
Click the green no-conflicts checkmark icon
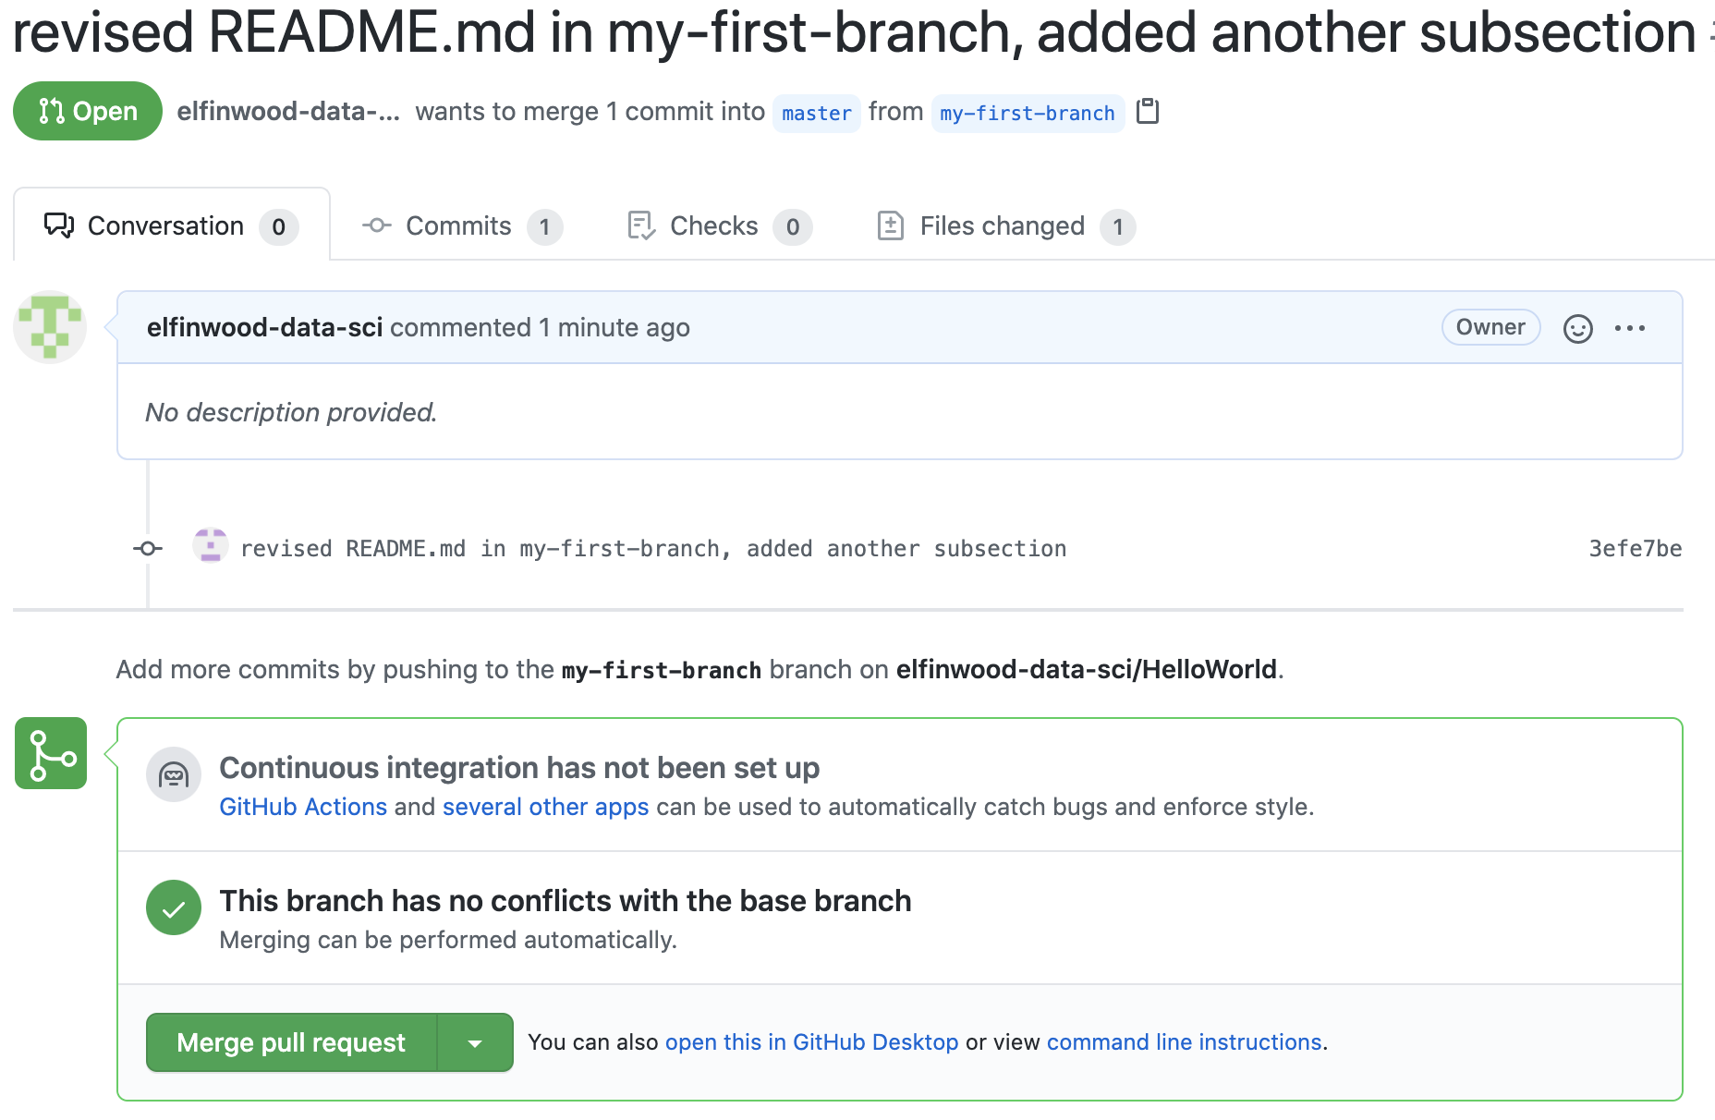point(174,907)
